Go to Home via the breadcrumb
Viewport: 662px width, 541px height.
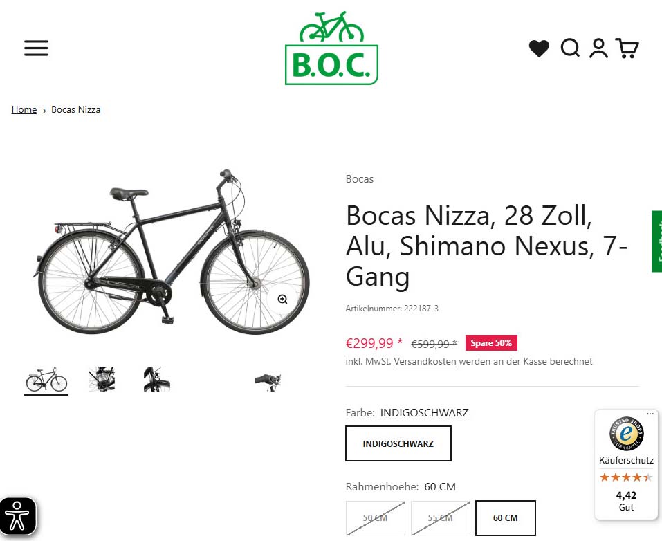(x=24, y=109)
